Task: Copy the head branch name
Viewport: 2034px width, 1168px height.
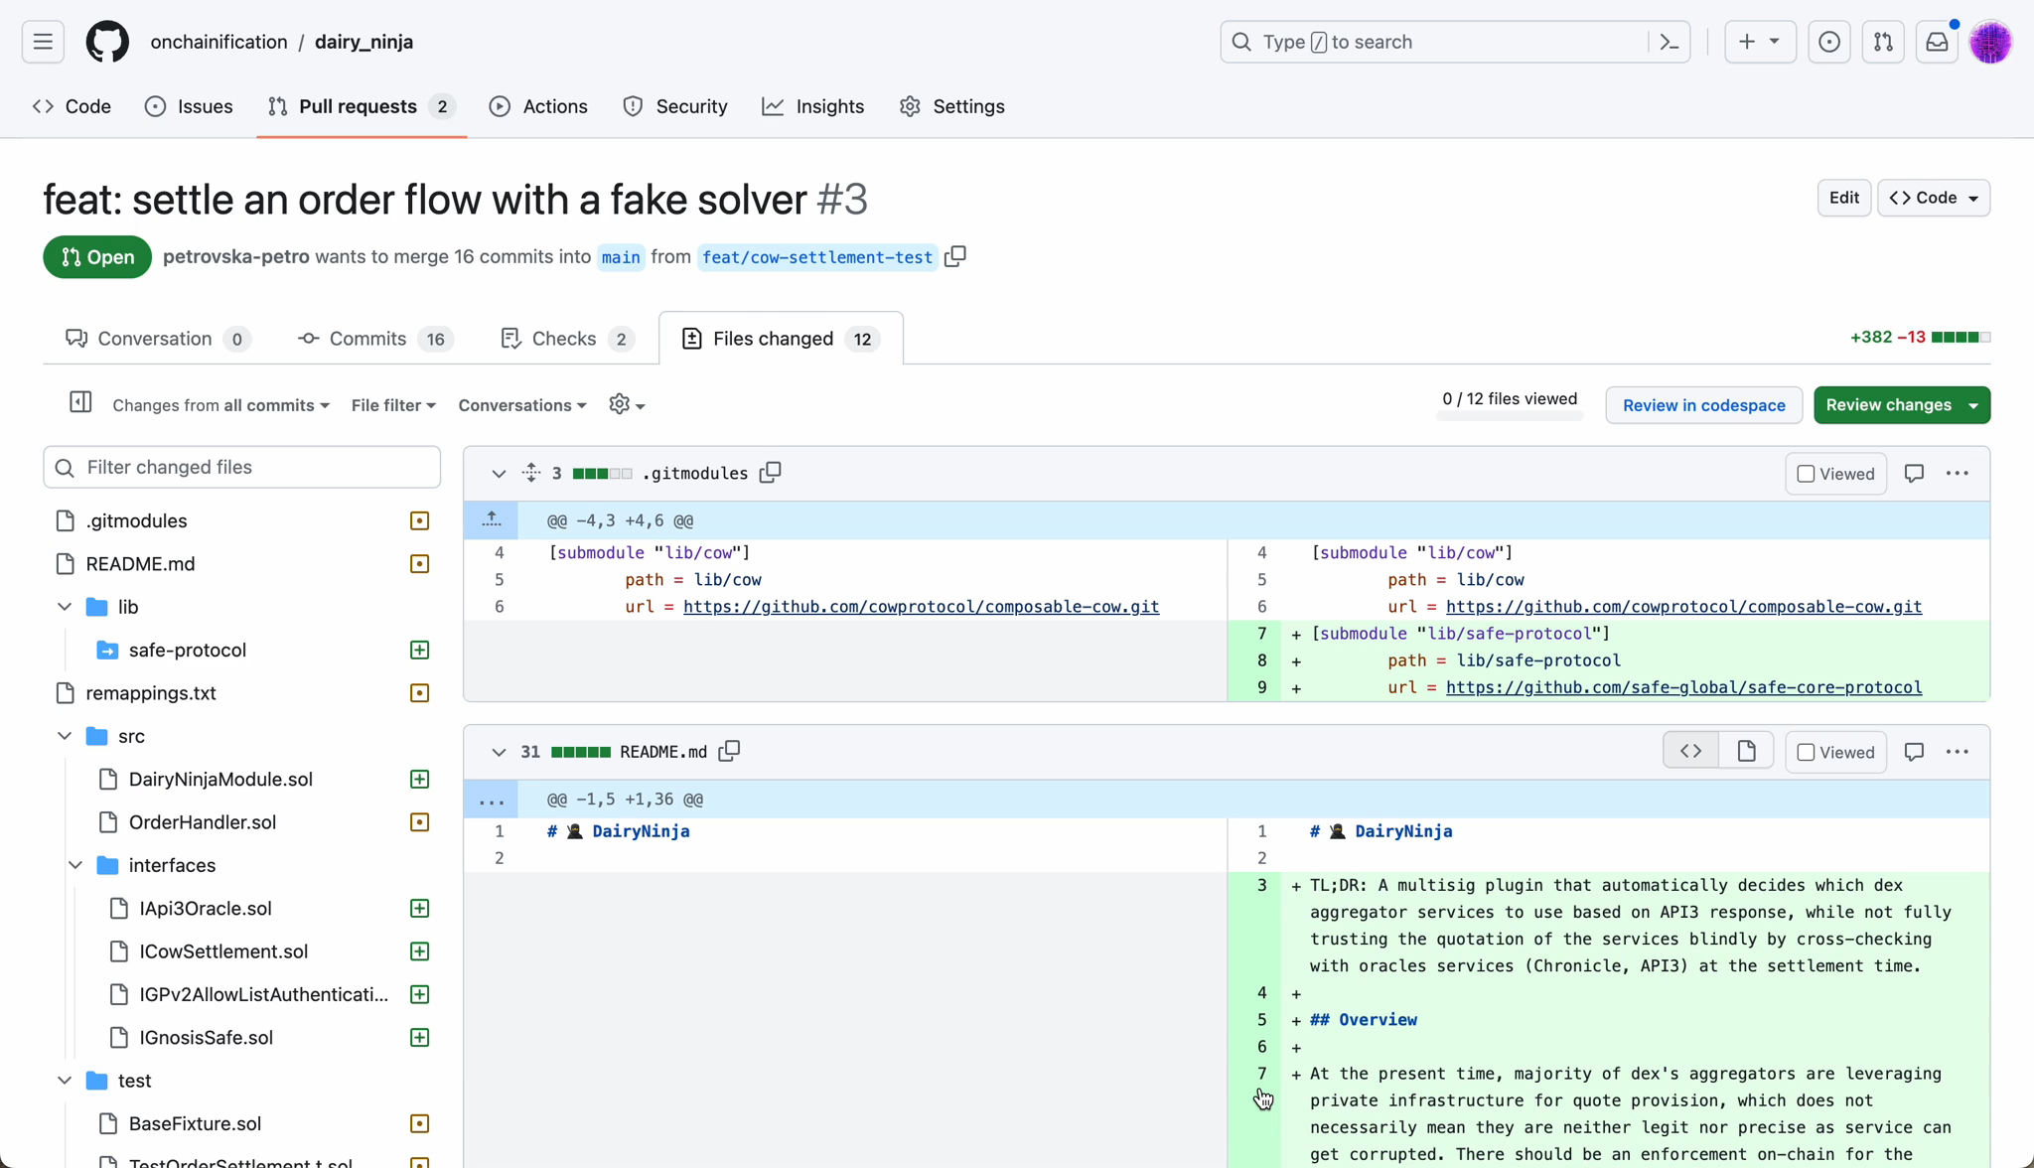Action: [x=955, y=256]
